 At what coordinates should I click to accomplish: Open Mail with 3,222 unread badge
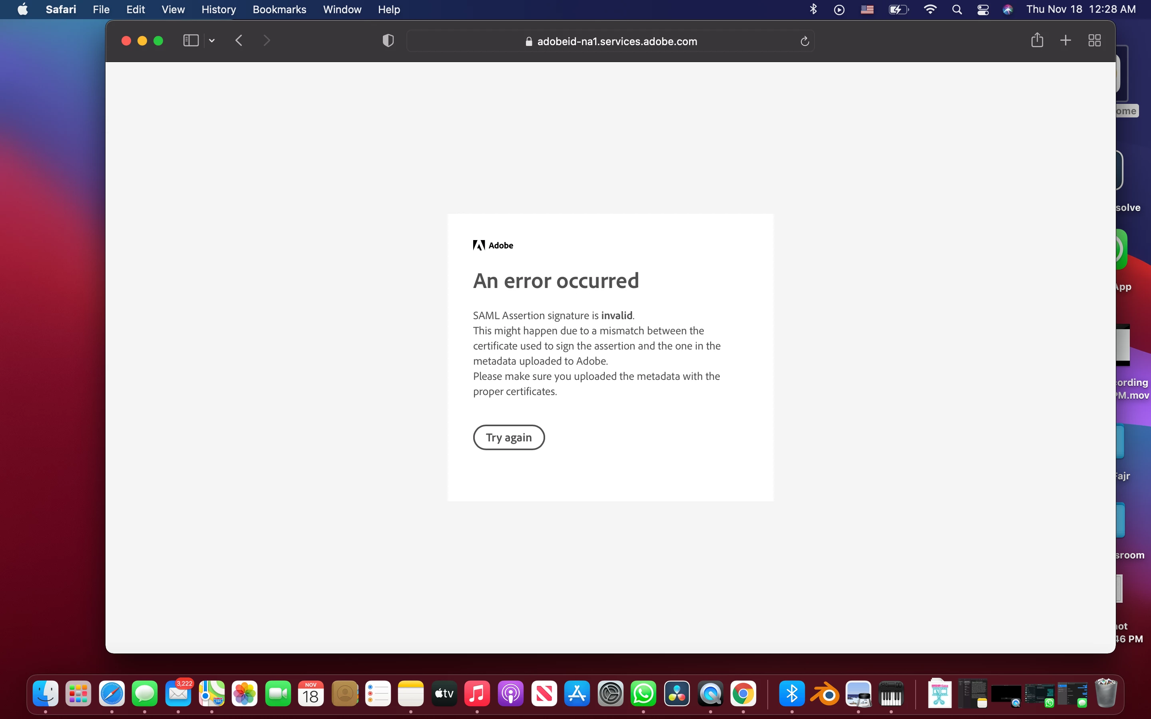click(178, 694)
